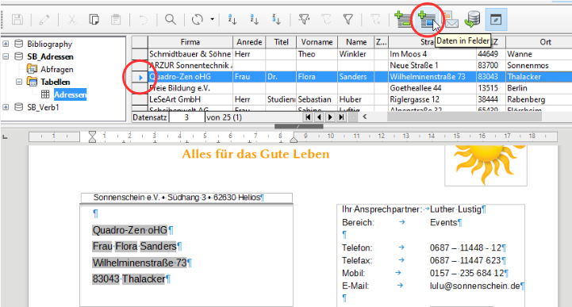Image resolution: width=572 pixels, height=307 pixels.
Task: Click the Copy icon in toolbar
Action: (x=94, y=19)
